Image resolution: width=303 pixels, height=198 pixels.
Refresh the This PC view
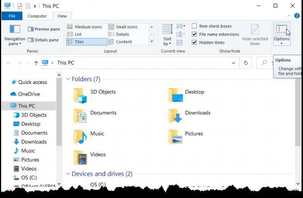click(x=245, y=63)
